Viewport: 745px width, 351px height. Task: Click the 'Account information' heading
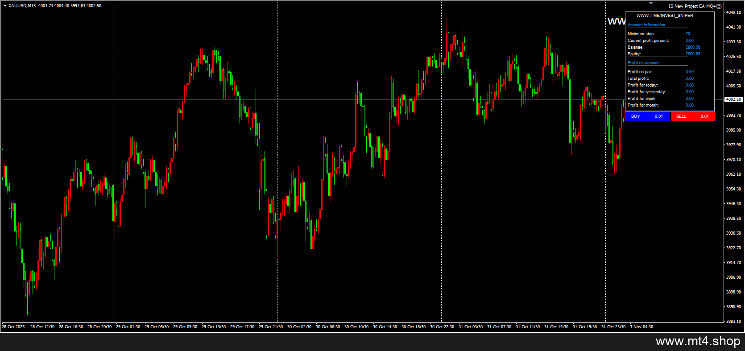point(646,25)
